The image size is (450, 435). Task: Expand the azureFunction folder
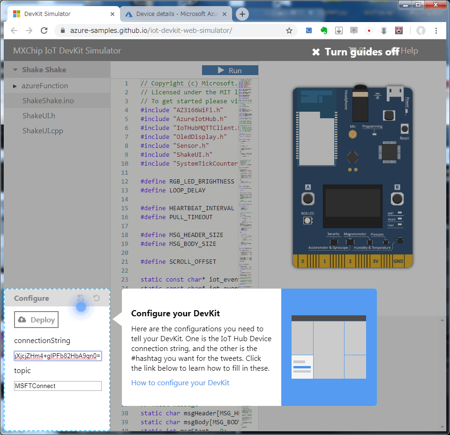[15, 86]
